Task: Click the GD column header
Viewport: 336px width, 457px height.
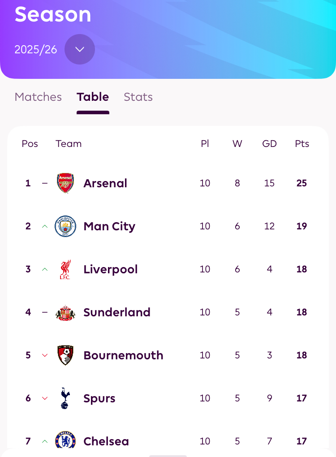Action: (x=269, y=144)
